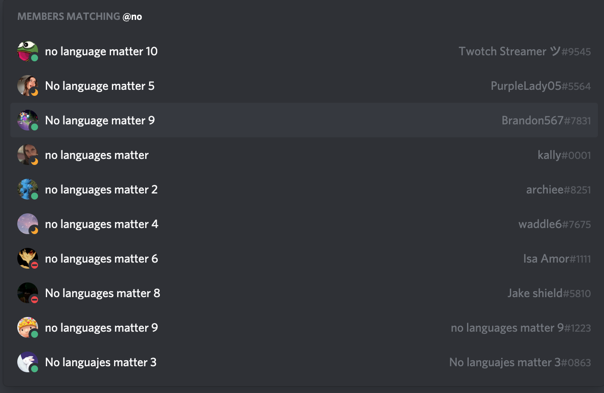Screen dimensions: 604x393
Task: Click waddle6's purple avatar
Action: tap(27, 224)
